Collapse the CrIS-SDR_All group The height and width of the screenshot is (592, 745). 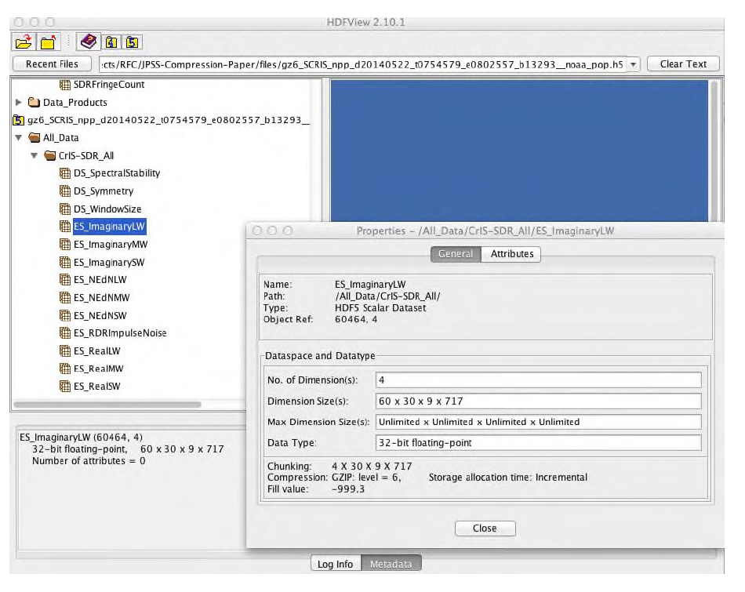tap(35, 155)
